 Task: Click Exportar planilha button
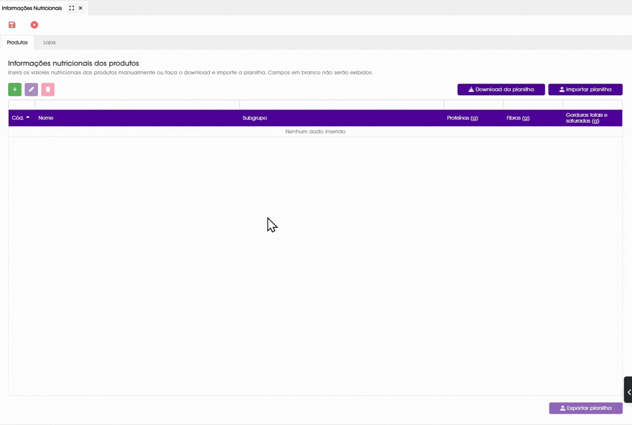(585, 408)
